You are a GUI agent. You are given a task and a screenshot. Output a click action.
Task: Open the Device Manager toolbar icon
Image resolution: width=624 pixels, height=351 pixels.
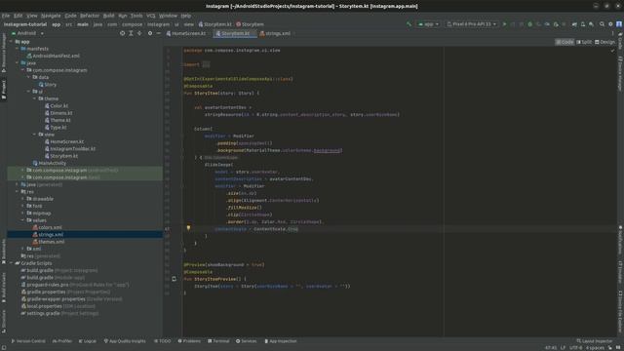pos(583,24)
